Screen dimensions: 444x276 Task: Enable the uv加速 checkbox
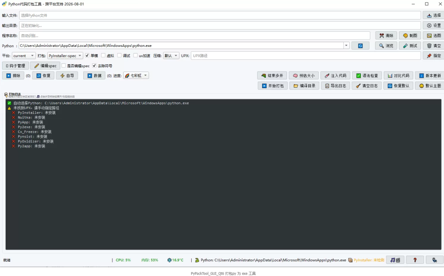click(136, 56)
